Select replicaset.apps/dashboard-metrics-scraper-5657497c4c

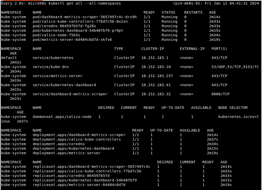tap(91, 167)
